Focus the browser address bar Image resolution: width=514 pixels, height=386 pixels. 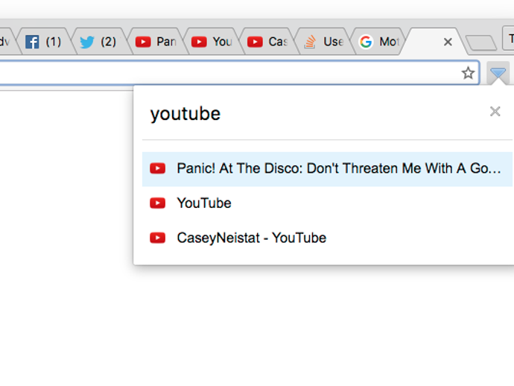pyautogui.click(x=239, y=72)
